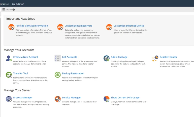
Task: Click the Transfer Tool arrows icon
Action: pos(9,75)
